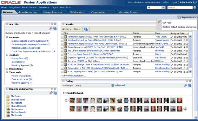This screenshot has height=121, width=198.
Task: Click the previous arrow in My Social Network
Action: tap(66, 100)
